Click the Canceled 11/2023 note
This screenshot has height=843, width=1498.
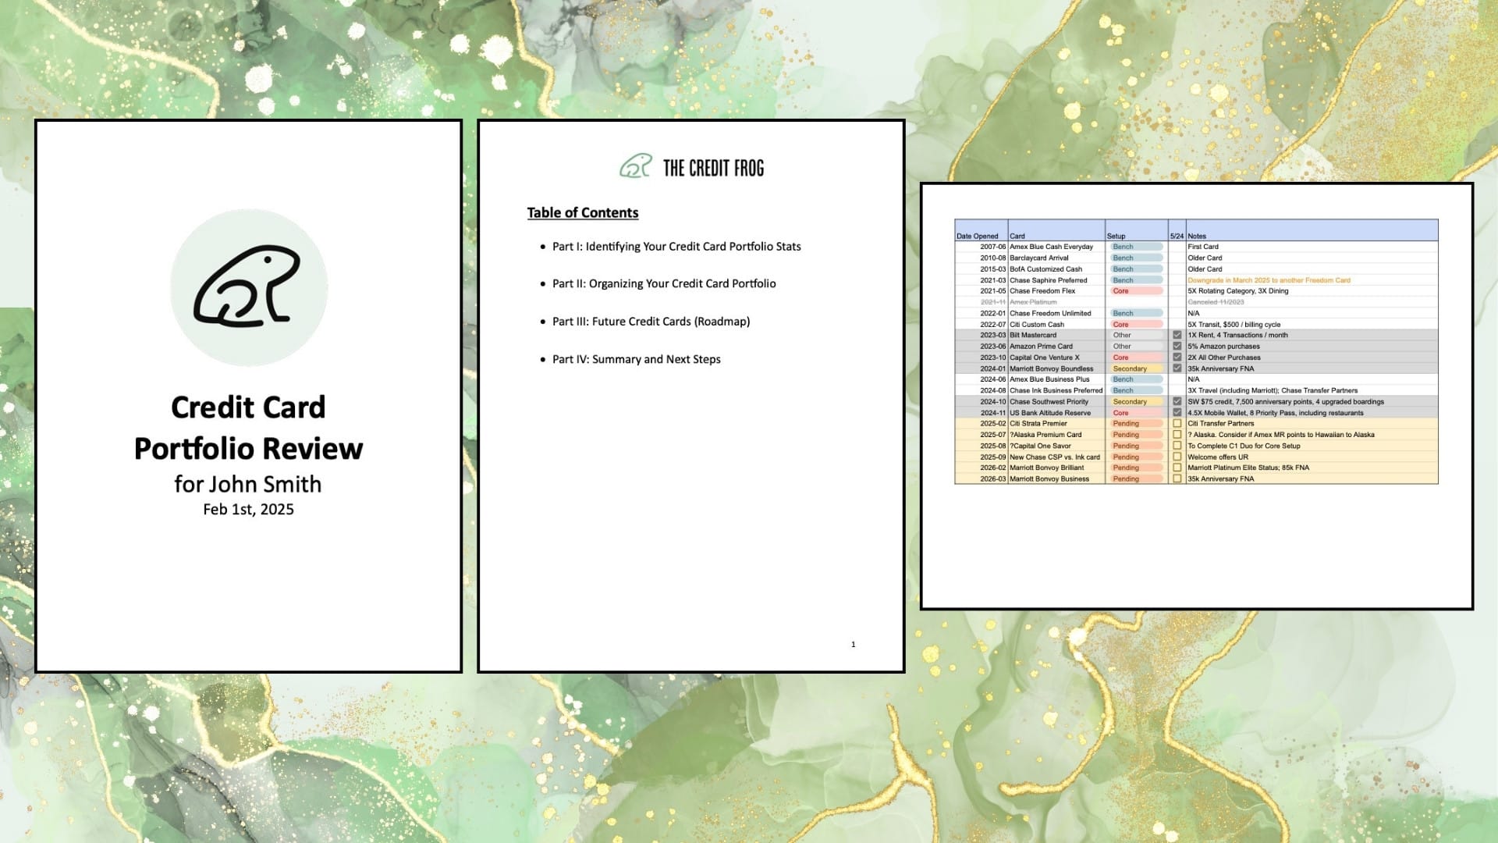(1216, 302)
